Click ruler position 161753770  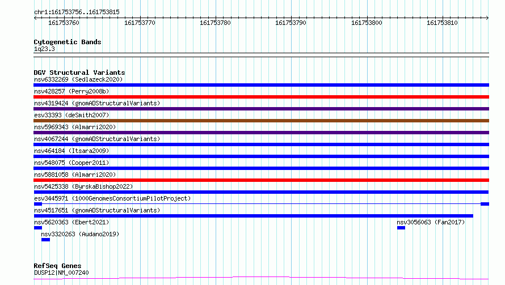140,23
